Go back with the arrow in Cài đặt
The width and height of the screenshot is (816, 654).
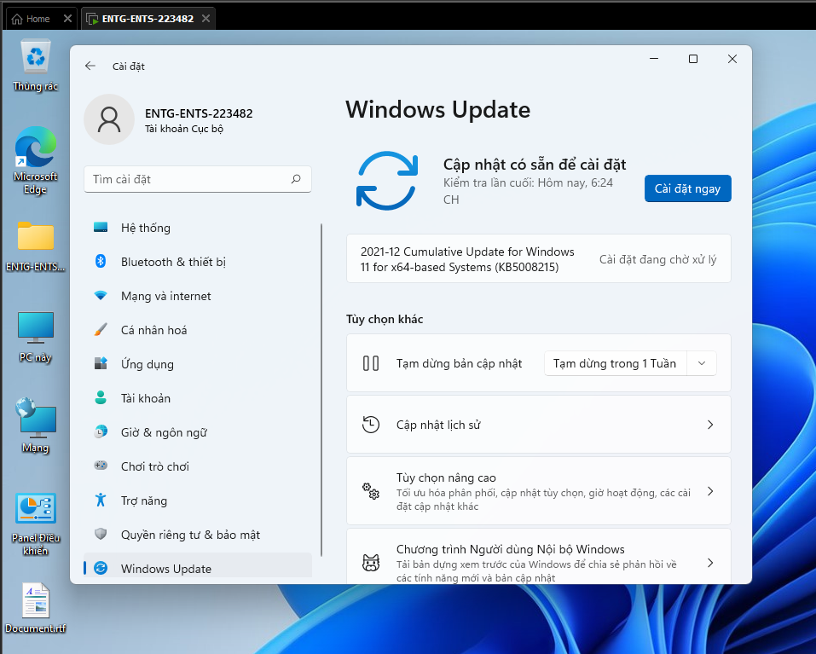click(90, 66)
